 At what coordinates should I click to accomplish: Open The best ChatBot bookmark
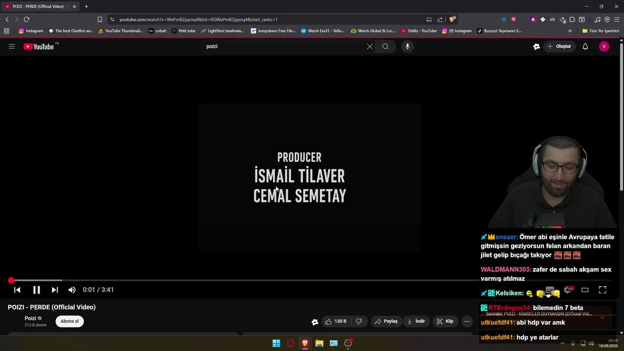click(x=71, y=31)
